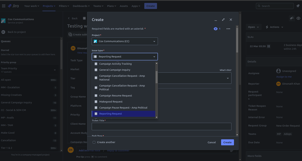Image resolution: width=302 pixels, height=161 pixels.
Task: Open the Your work menu
Action: coord(31,6)
